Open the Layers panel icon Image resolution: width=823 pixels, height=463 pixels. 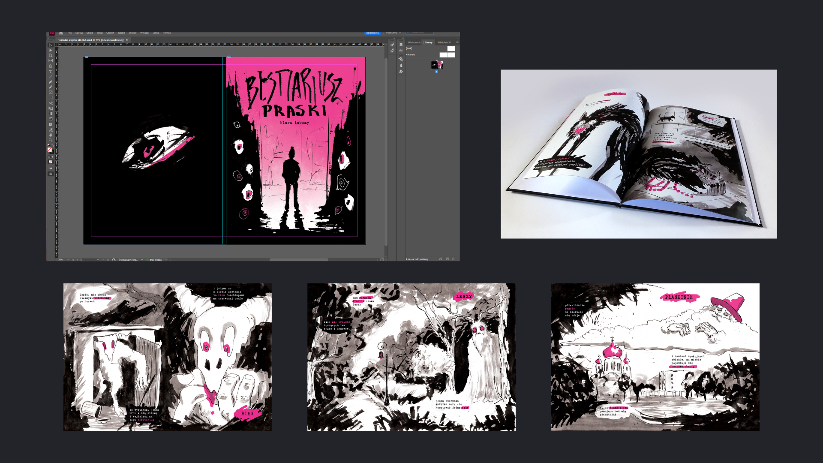(401, 45)
